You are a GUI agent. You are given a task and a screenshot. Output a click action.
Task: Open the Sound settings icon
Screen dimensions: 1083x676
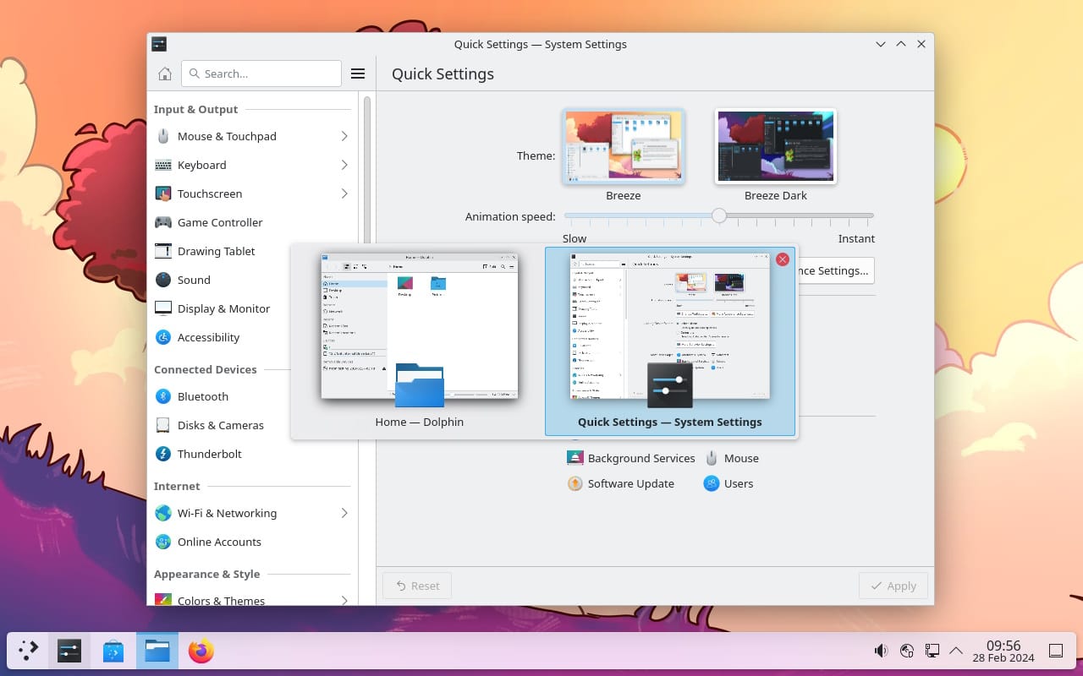coord(162,280)
